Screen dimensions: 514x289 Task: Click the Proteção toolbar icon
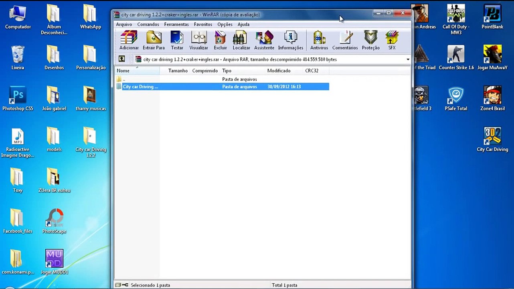click(x=370, y=41)
